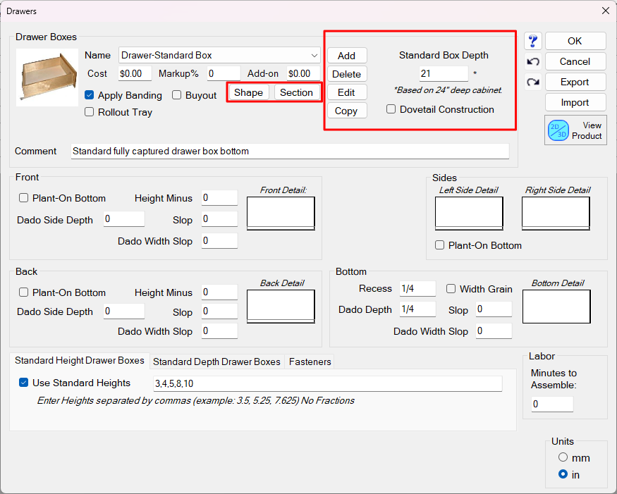Screen dimensions: 617x494
Task: Switch to Standard Depth Drawer Boxes tab
Action: [216, 362]
